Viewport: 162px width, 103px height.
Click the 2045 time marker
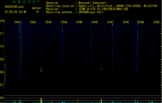[x=79, y=22]
